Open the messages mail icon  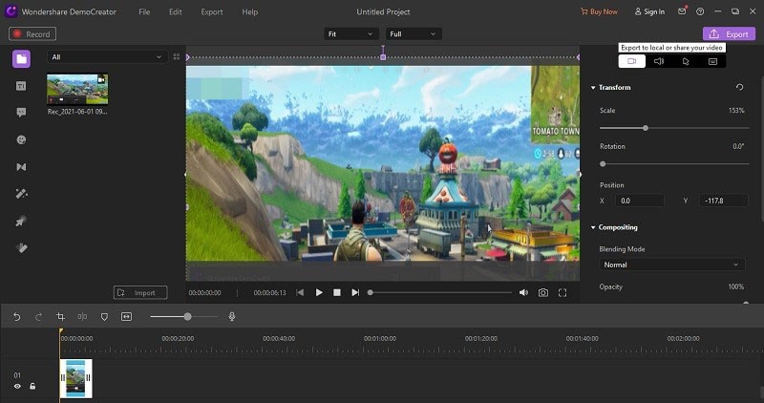tap(682, 11)
